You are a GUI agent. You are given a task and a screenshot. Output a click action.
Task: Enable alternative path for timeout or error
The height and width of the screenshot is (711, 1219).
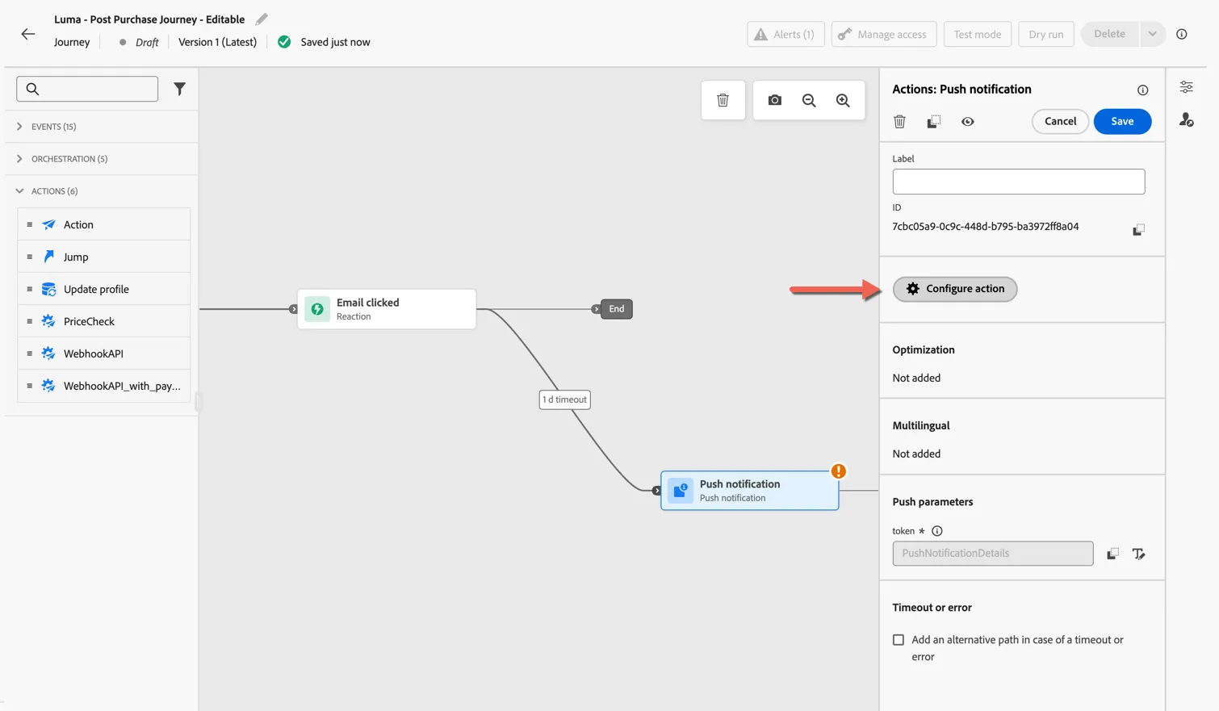[x=899, y=640]
